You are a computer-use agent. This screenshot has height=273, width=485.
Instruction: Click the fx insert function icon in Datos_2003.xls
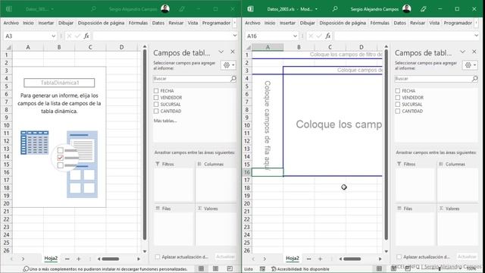pos(328,36)
